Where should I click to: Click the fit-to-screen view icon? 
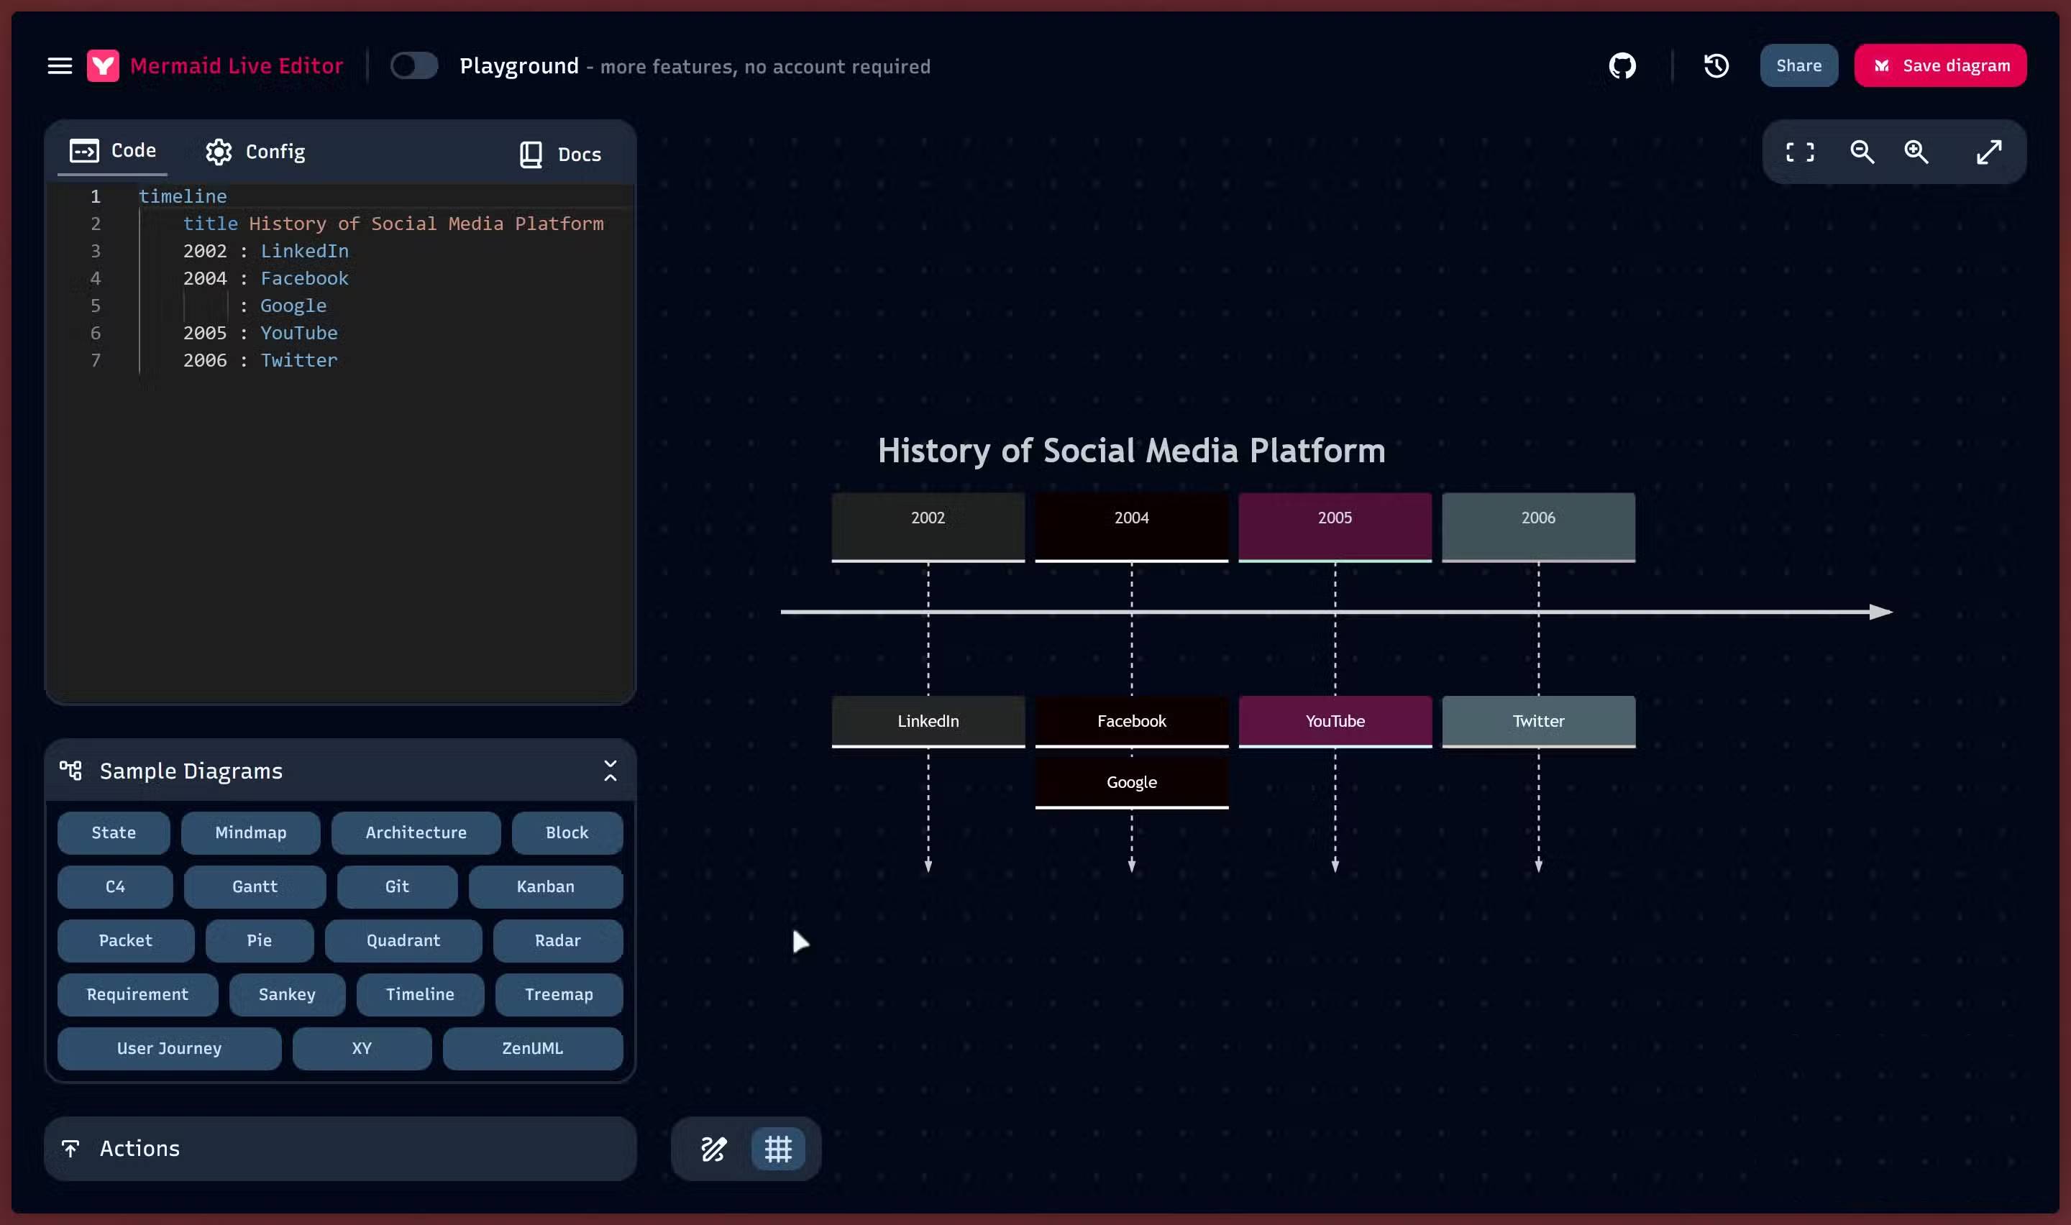1799,152
